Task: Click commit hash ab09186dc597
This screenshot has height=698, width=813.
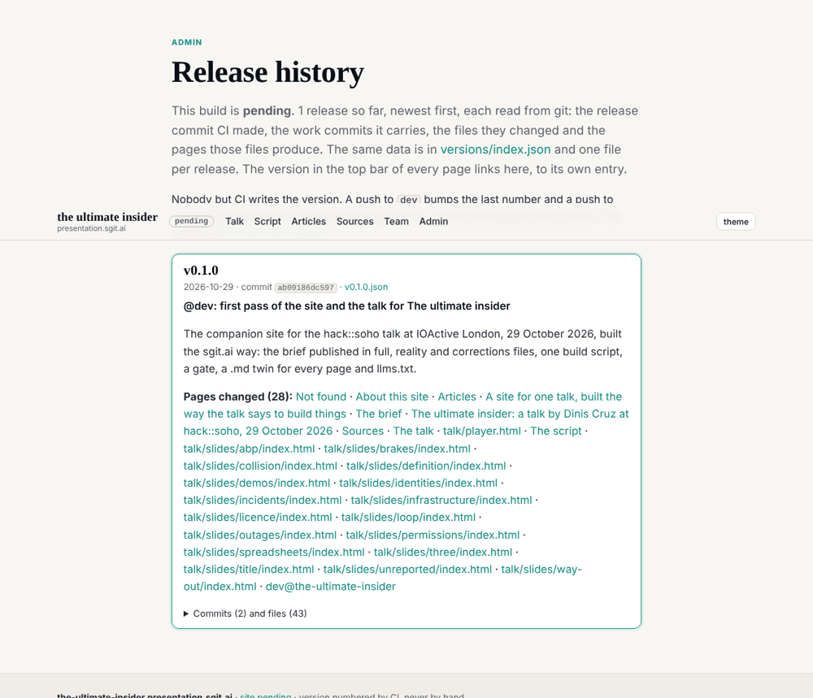Action: click(306, 288)
